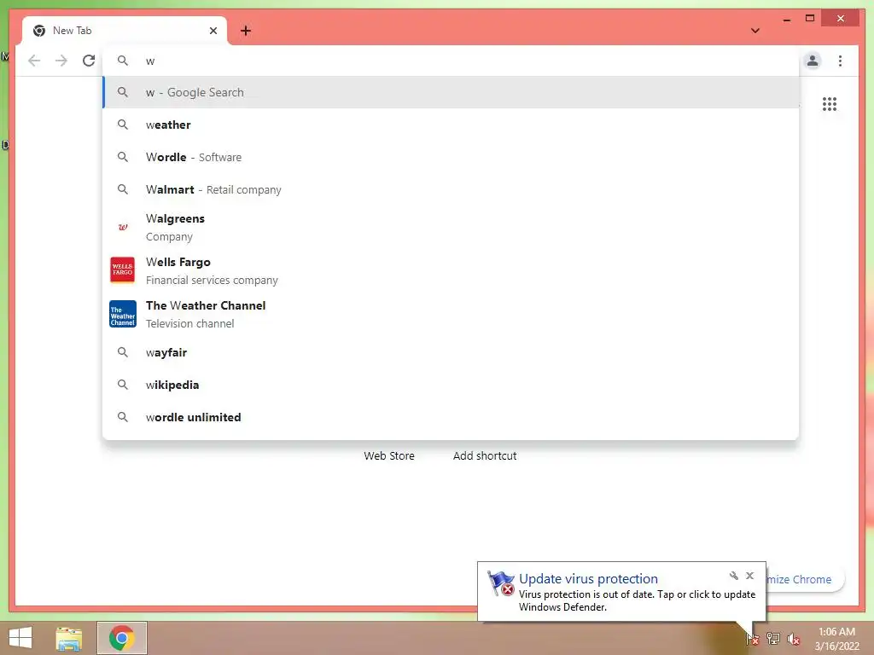Click the search icon beside 'wikipedia'

tap(123, 385)
